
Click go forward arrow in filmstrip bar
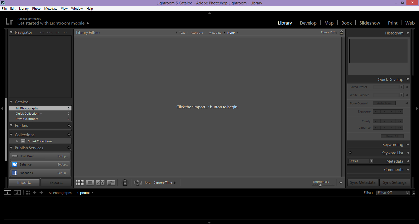(x=41, y=193)
